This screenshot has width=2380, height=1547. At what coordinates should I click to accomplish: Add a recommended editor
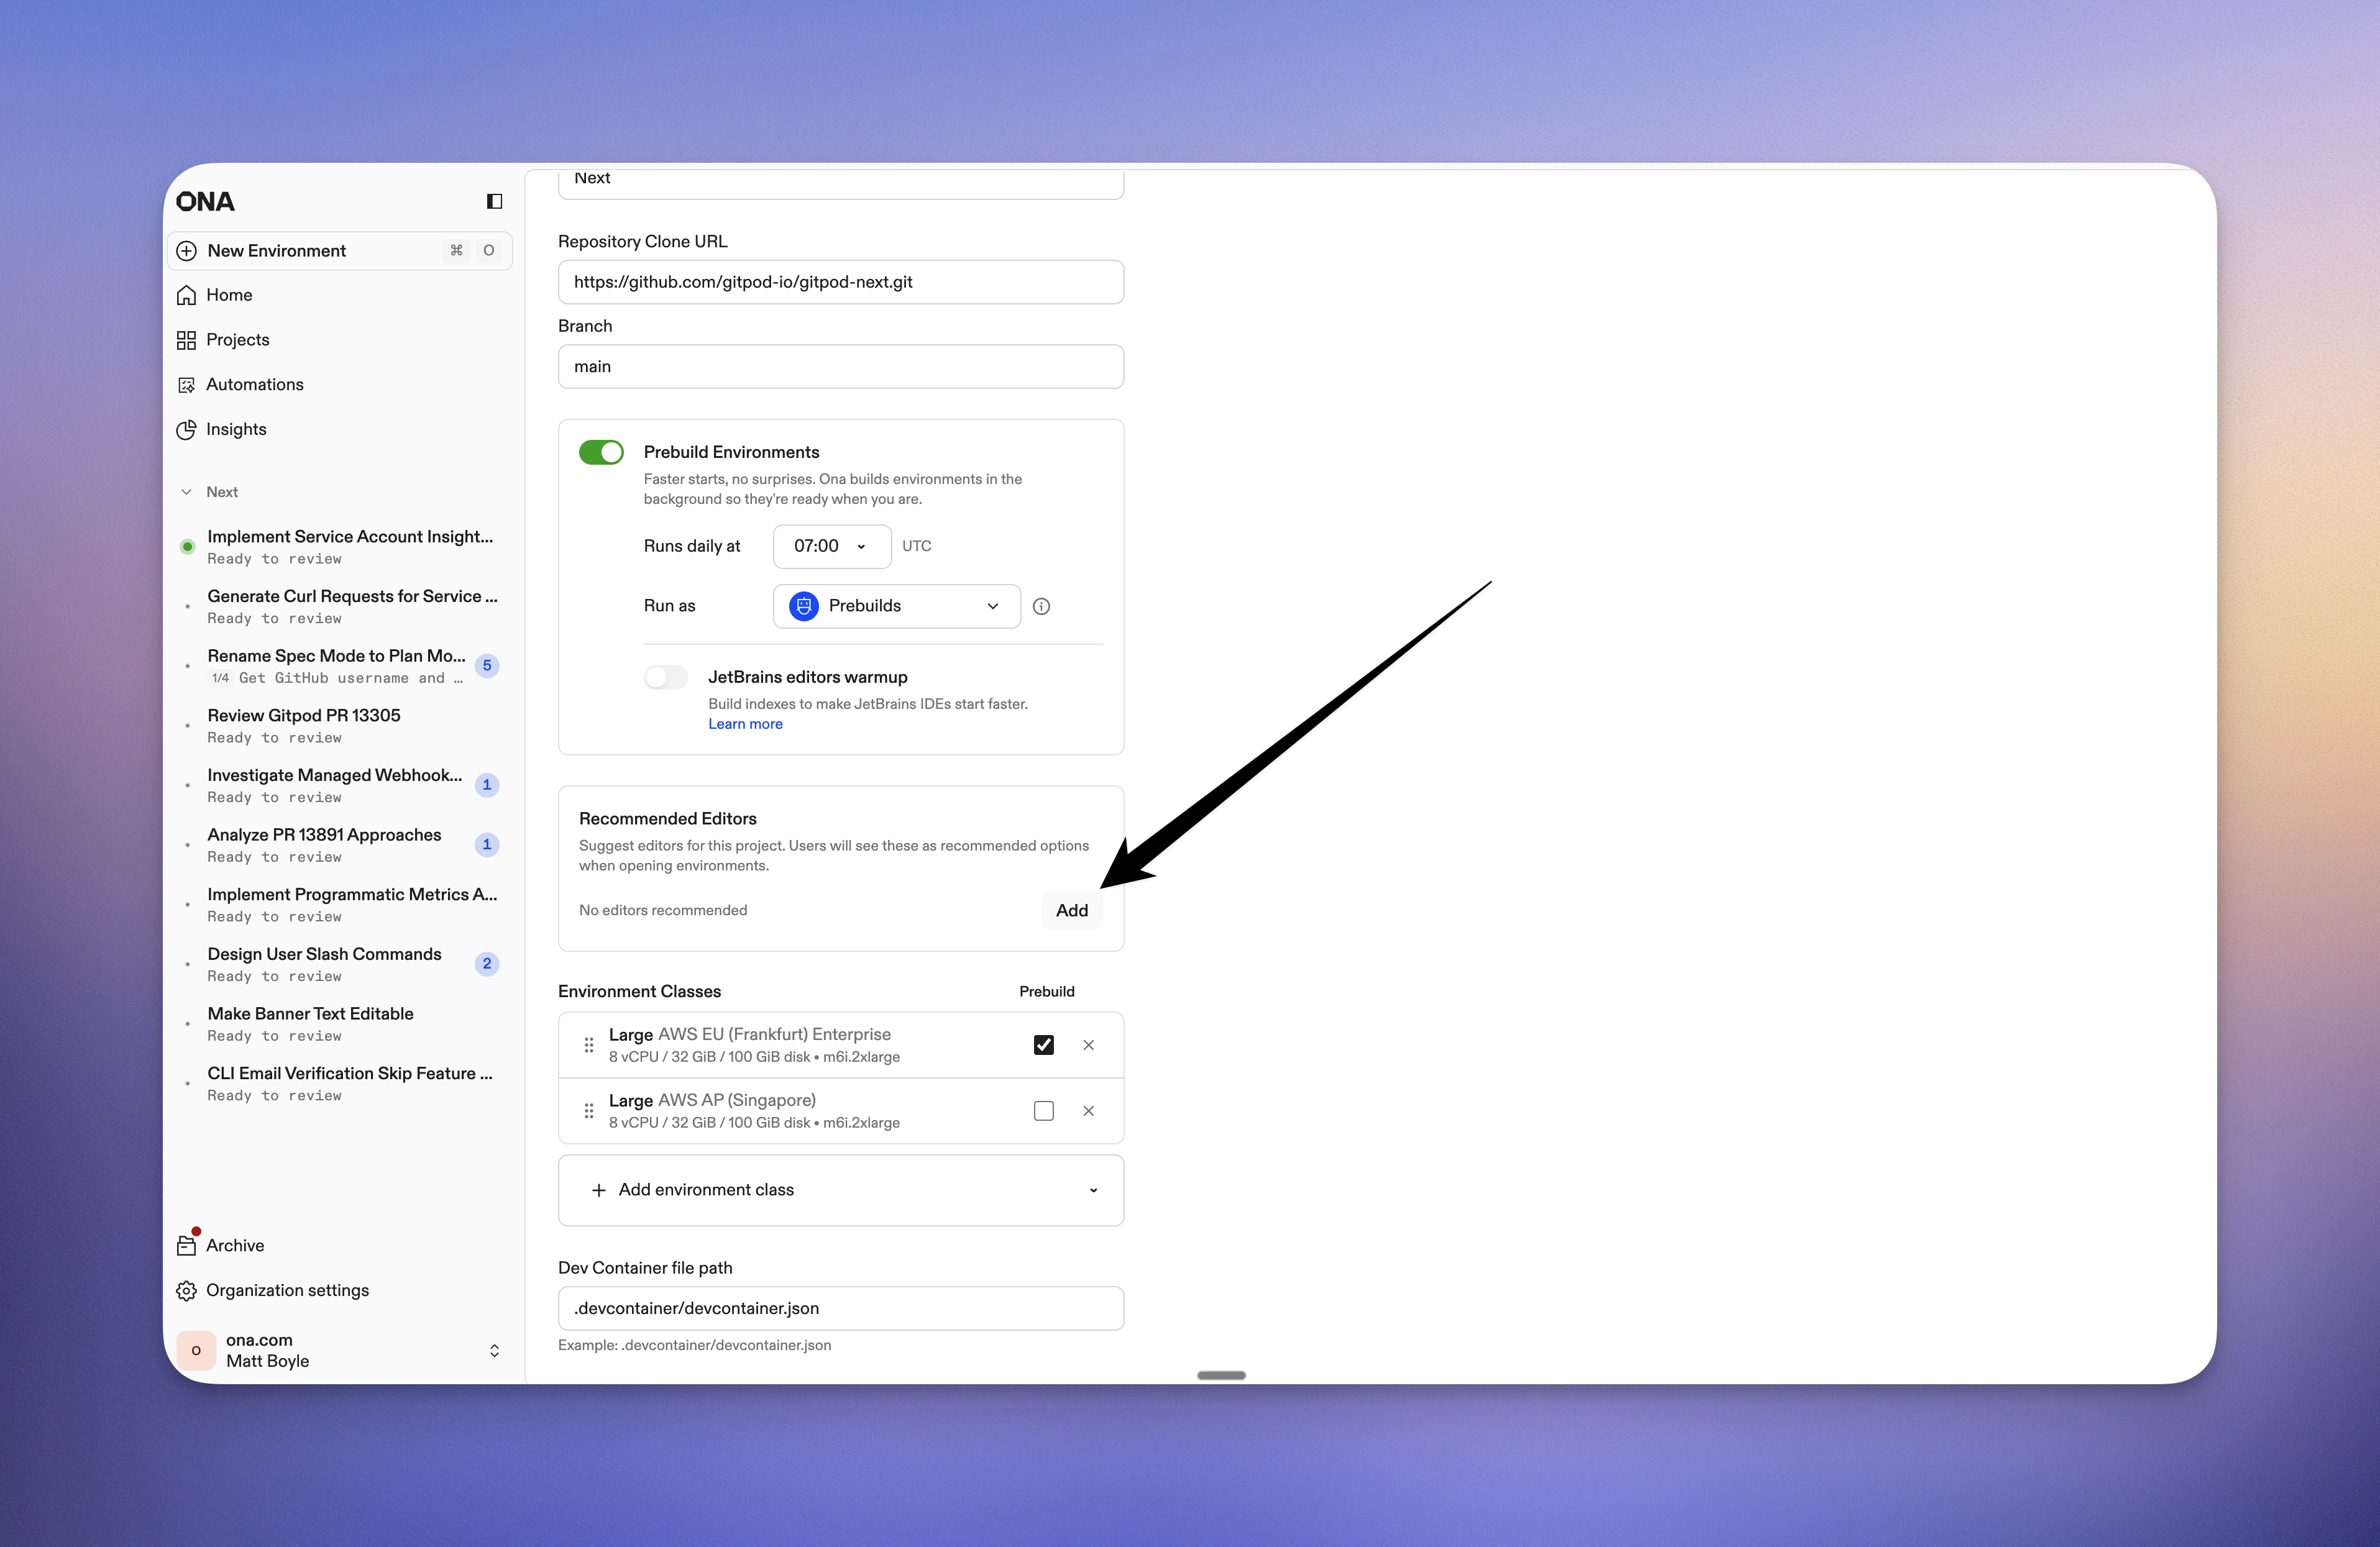pos(1071,910)
